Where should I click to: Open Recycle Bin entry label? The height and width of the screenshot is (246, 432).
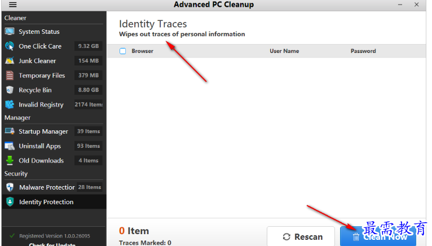coord(35,90)
